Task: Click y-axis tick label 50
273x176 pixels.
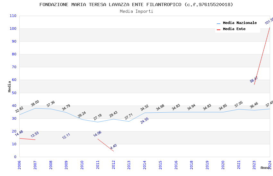Action: (x=14, y=93)
